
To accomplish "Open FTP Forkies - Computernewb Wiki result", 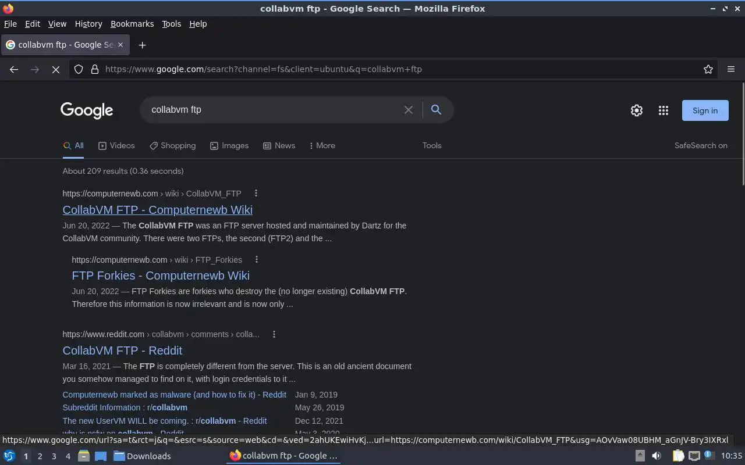I will point(161,276).
